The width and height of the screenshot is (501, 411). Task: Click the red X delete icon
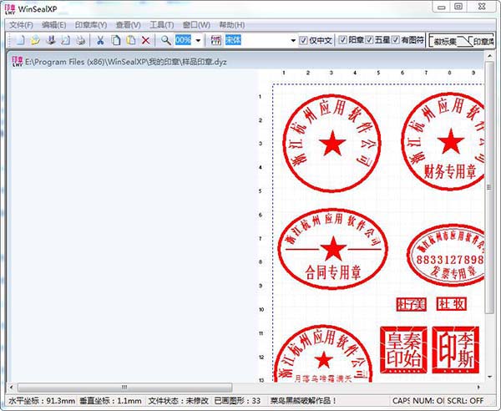click(146, 40)
